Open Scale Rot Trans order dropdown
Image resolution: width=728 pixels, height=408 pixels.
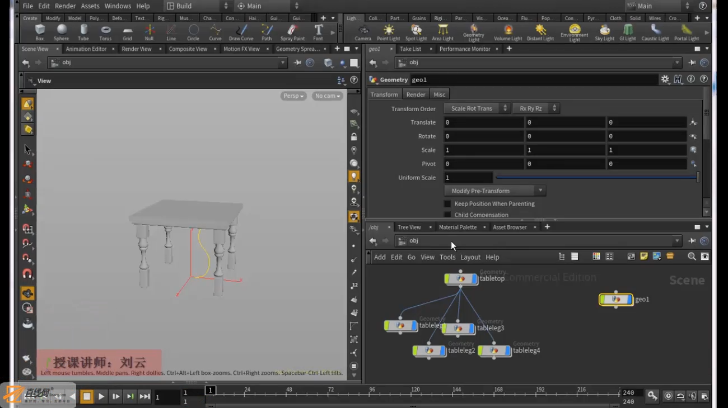tap(477, 108)
